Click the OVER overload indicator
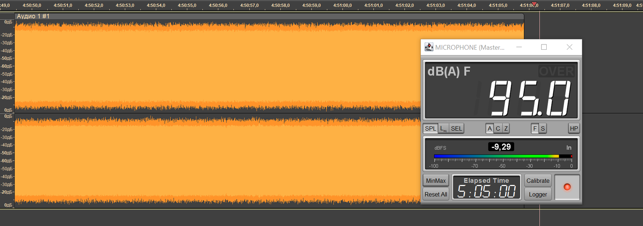This screenshot has width=643, height=226. [556, 71]
